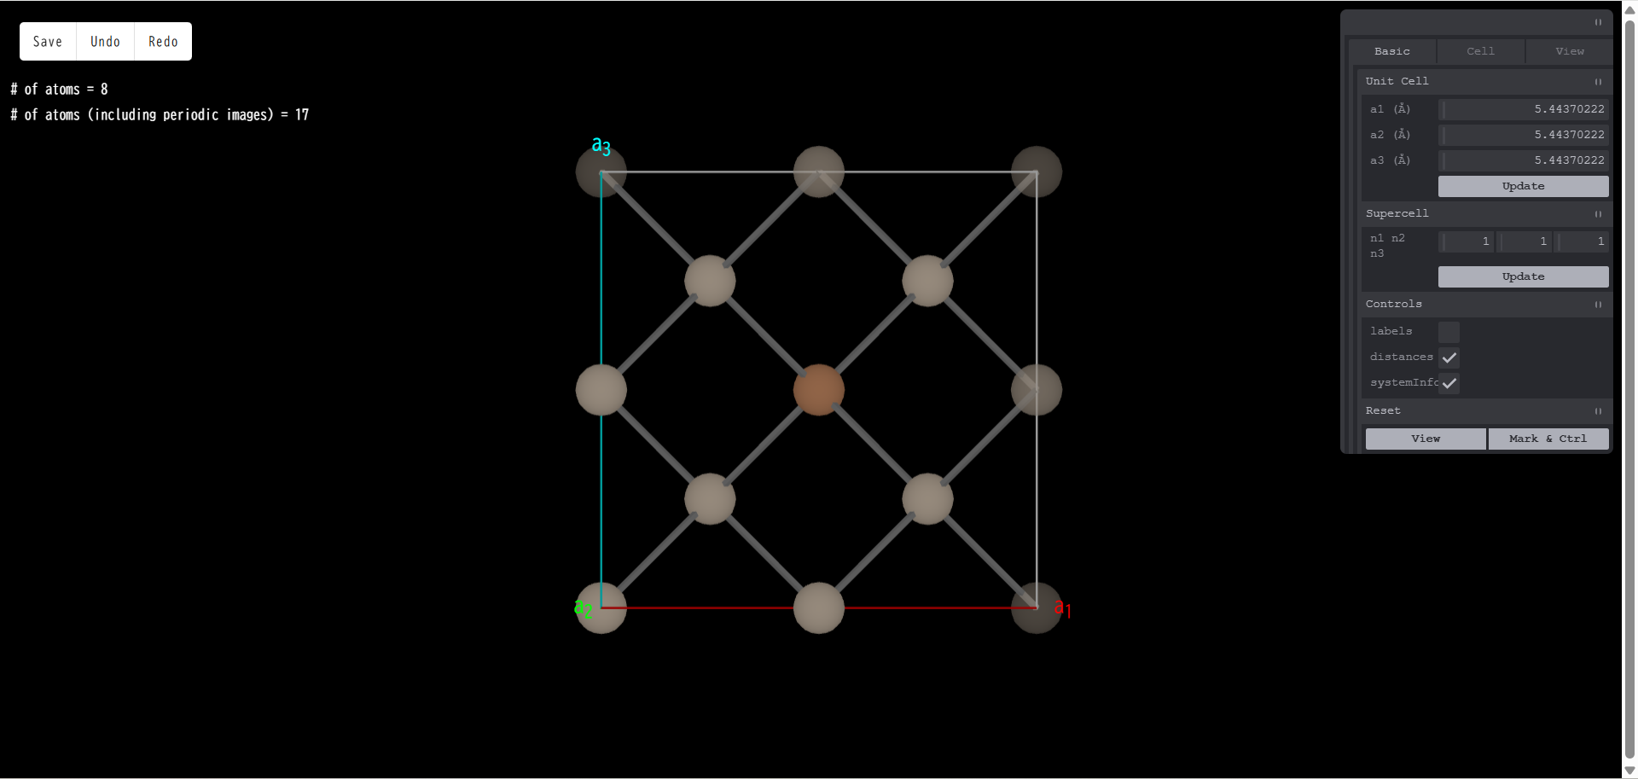Enable the labels checkbox
1638x779 pixels.
[1448, 332]
